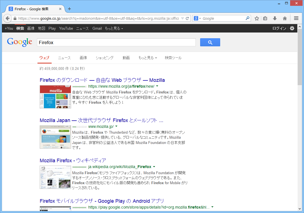Image resolution: width=304 pixels, height=213 pixels.
Task: Open the Google settings gear icon
Action: pos(292,28)
